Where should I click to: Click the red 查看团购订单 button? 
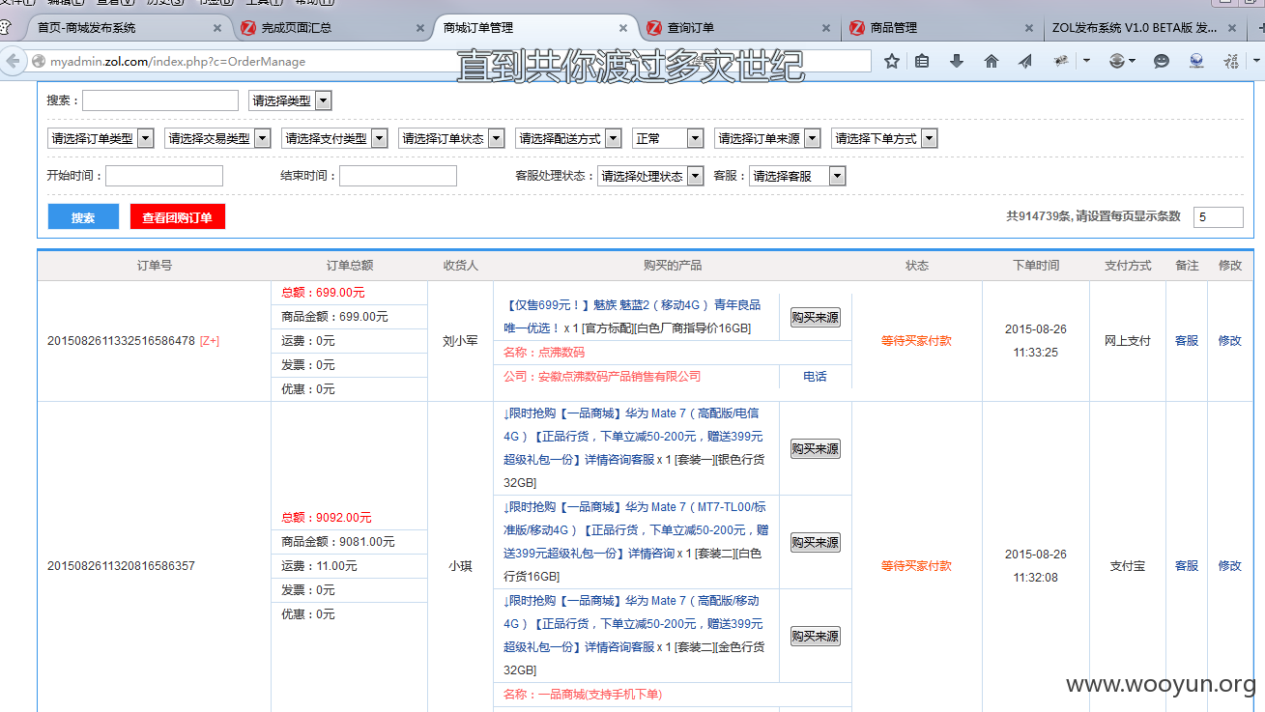(x=178, y=217)
